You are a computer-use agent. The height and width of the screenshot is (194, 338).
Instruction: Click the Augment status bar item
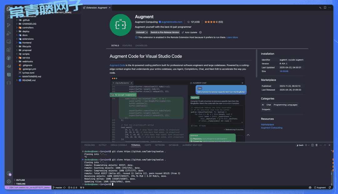tap(320, 187)
